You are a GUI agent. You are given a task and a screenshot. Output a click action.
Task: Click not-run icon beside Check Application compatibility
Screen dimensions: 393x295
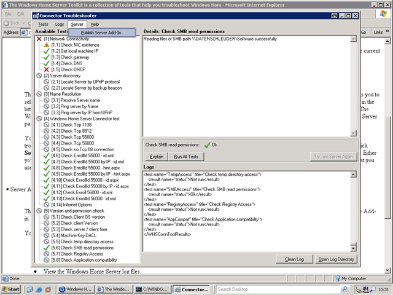pos(47,260)
